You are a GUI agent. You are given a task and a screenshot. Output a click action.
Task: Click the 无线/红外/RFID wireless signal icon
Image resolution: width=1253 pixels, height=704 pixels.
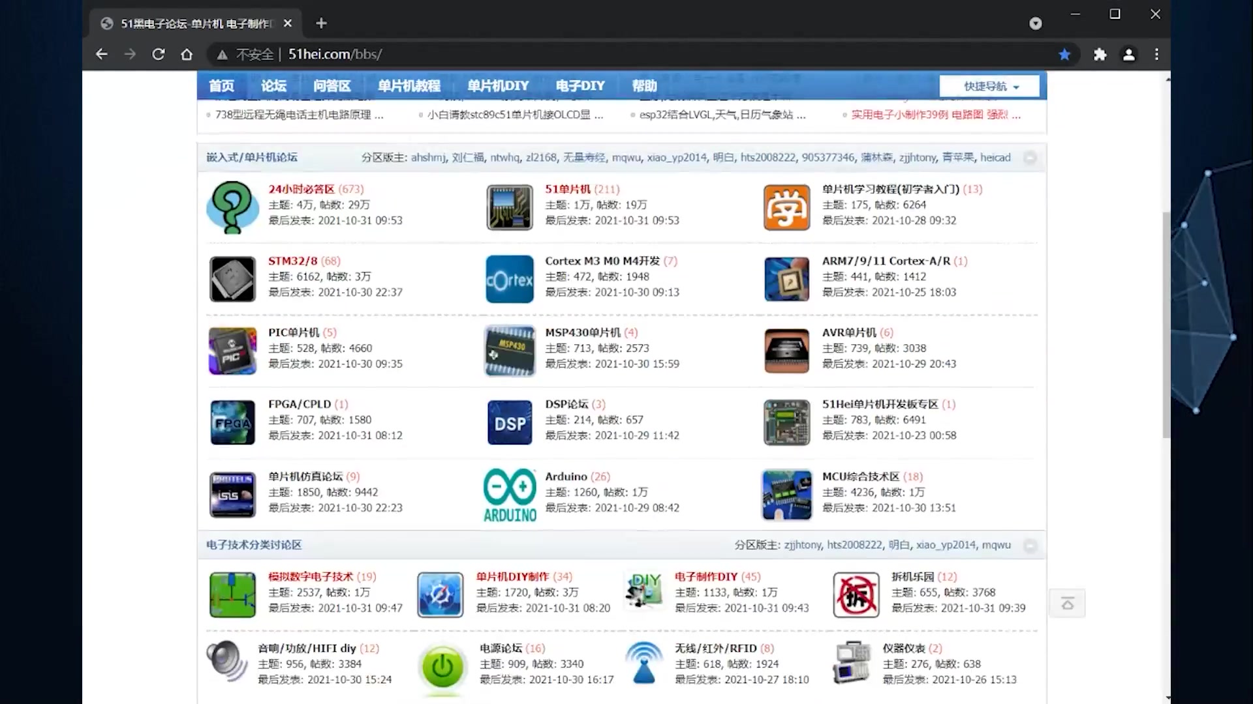click(x=644, y=662)
